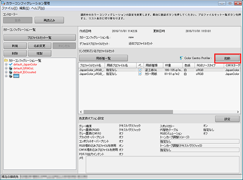Click the 名前変更 button
Screen dimensions: 243x180
(x=39, y=46)
